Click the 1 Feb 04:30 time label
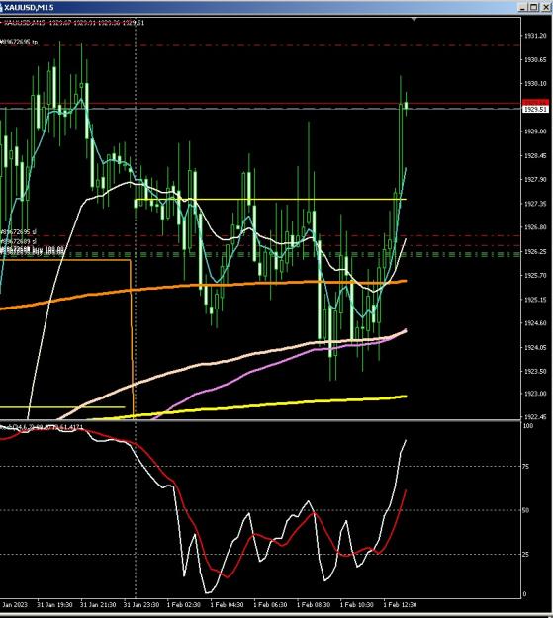553x618 pixels. tap(227, 604)
